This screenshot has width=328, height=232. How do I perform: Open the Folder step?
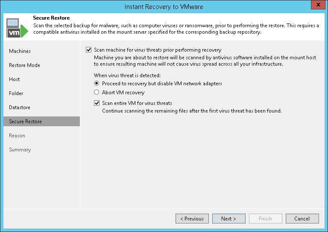(x=16, y=93)
